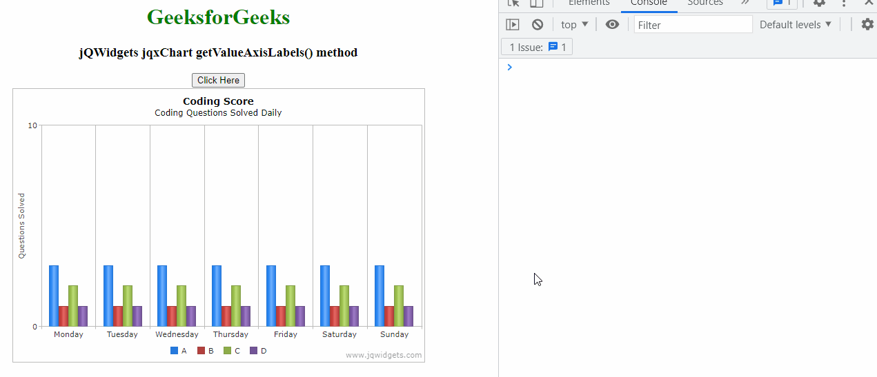Show console sidebar icon
The width and height of the screenshot is (877, 377).
pyautogui.click(x=513, y=25)
